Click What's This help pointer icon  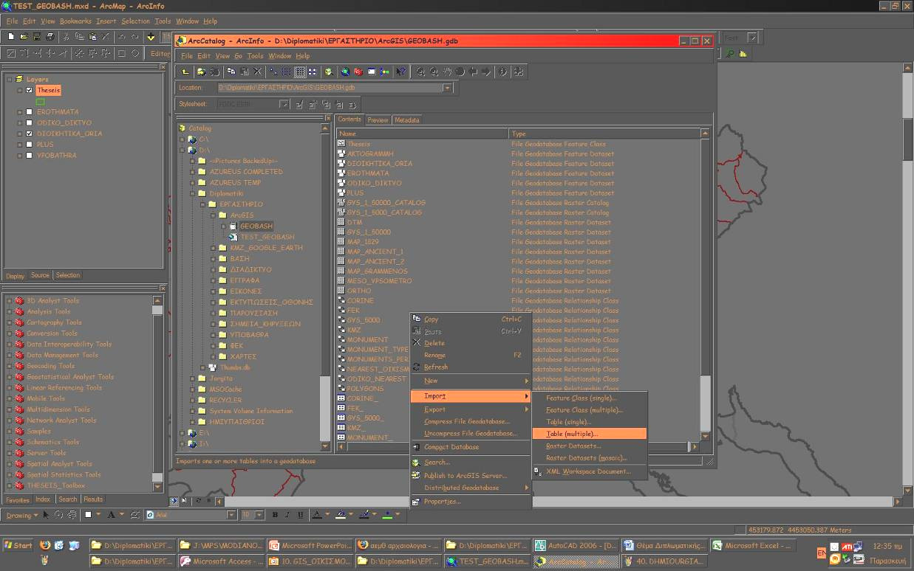[x=401, y=72]
